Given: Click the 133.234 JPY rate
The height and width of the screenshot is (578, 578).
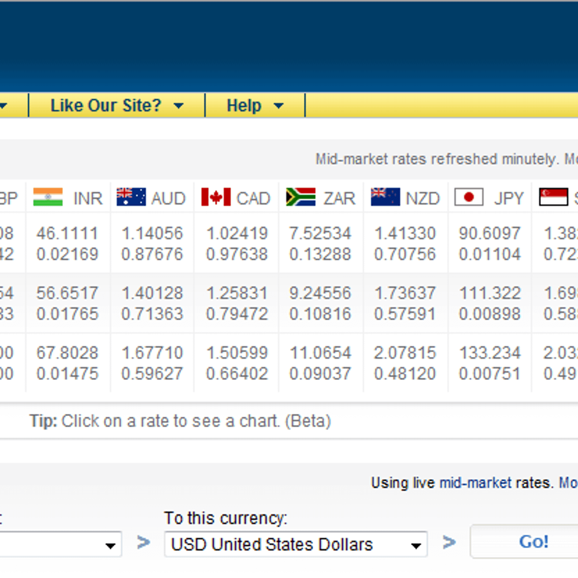Looking at the screenshot, I should tap(490, 353).
